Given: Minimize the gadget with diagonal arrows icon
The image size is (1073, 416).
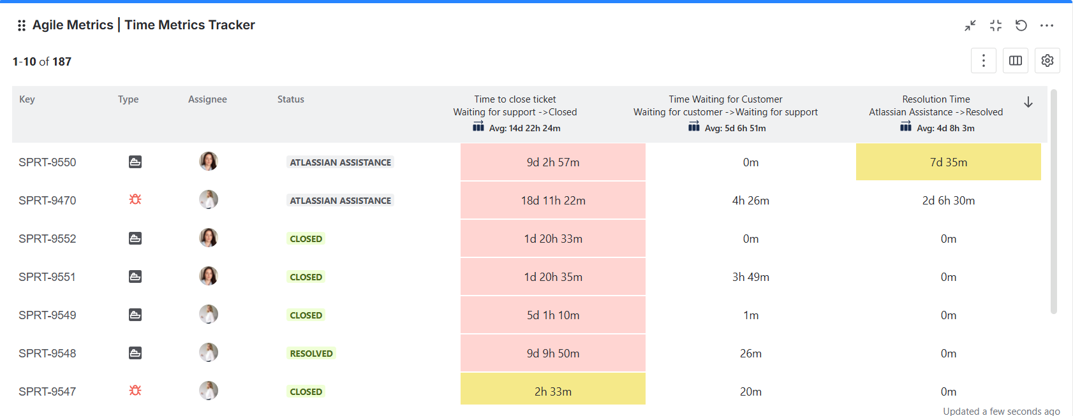Looking at the screenshot, I should point(970,25).
